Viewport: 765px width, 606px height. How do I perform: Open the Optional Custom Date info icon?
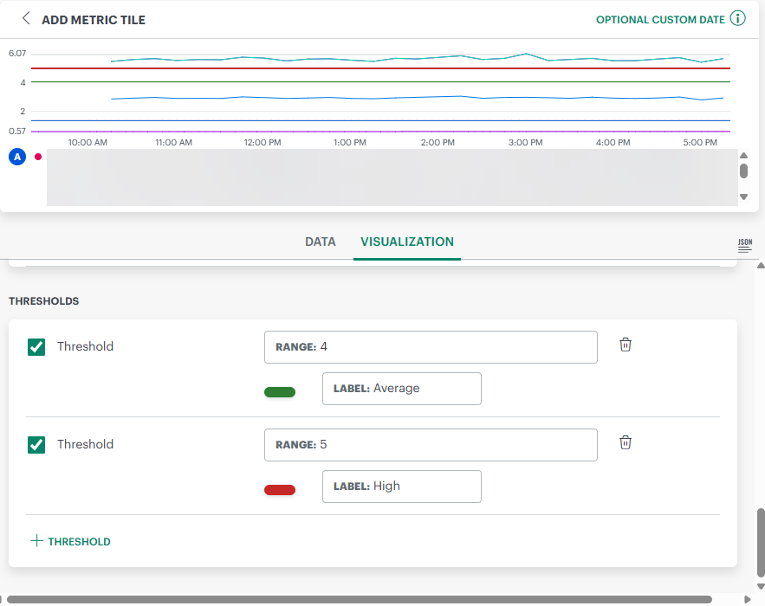pos(737,19)
